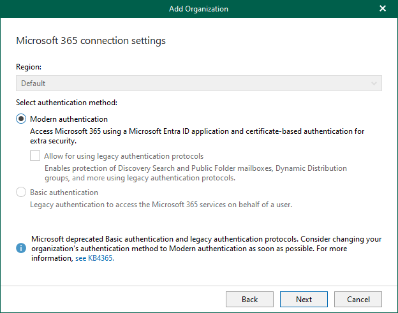Viewport: 398px width, 313px height.
Task: Click the 'Add Organization' title bar text
Action: click(198, 9)
